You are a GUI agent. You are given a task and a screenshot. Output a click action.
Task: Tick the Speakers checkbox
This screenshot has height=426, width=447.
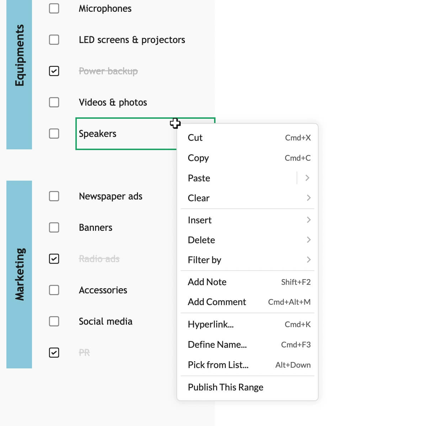(54, 134)
